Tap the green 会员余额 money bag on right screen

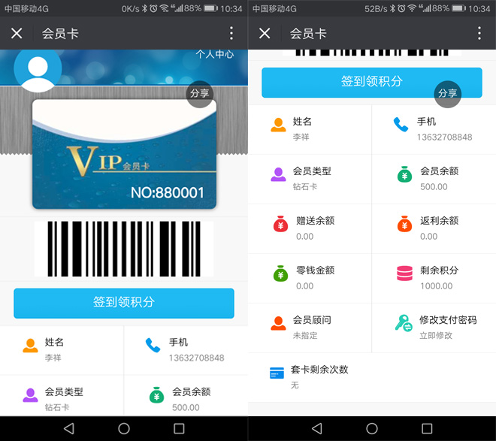coord(404,174)
